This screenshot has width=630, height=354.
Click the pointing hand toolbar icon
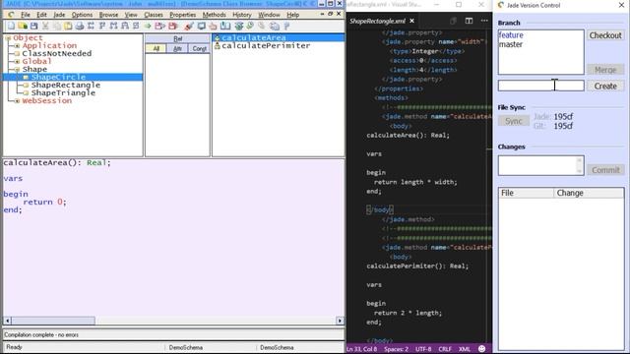click(x=213, y=27)
